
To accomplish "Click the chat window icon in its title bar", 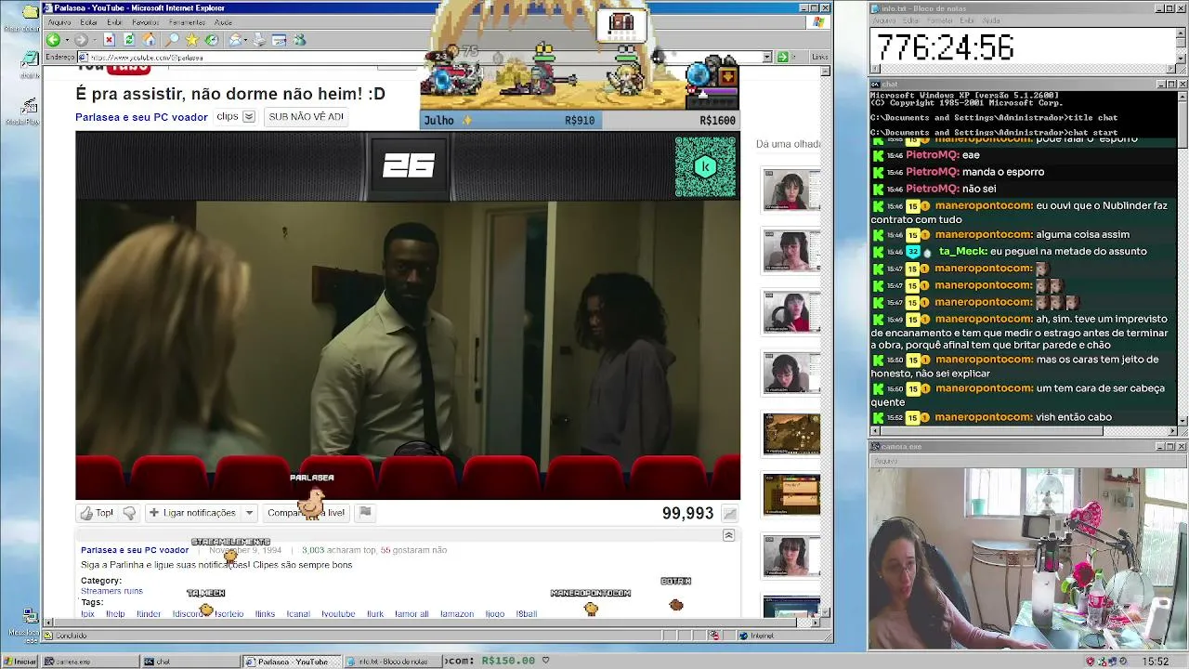I will coord(875,85).
